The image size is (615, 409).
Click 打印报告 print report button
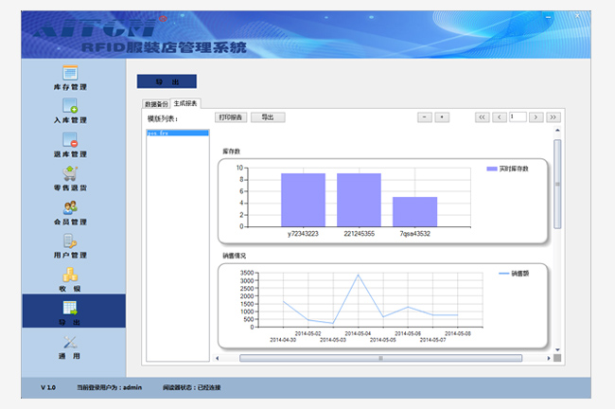coord(230,117)
